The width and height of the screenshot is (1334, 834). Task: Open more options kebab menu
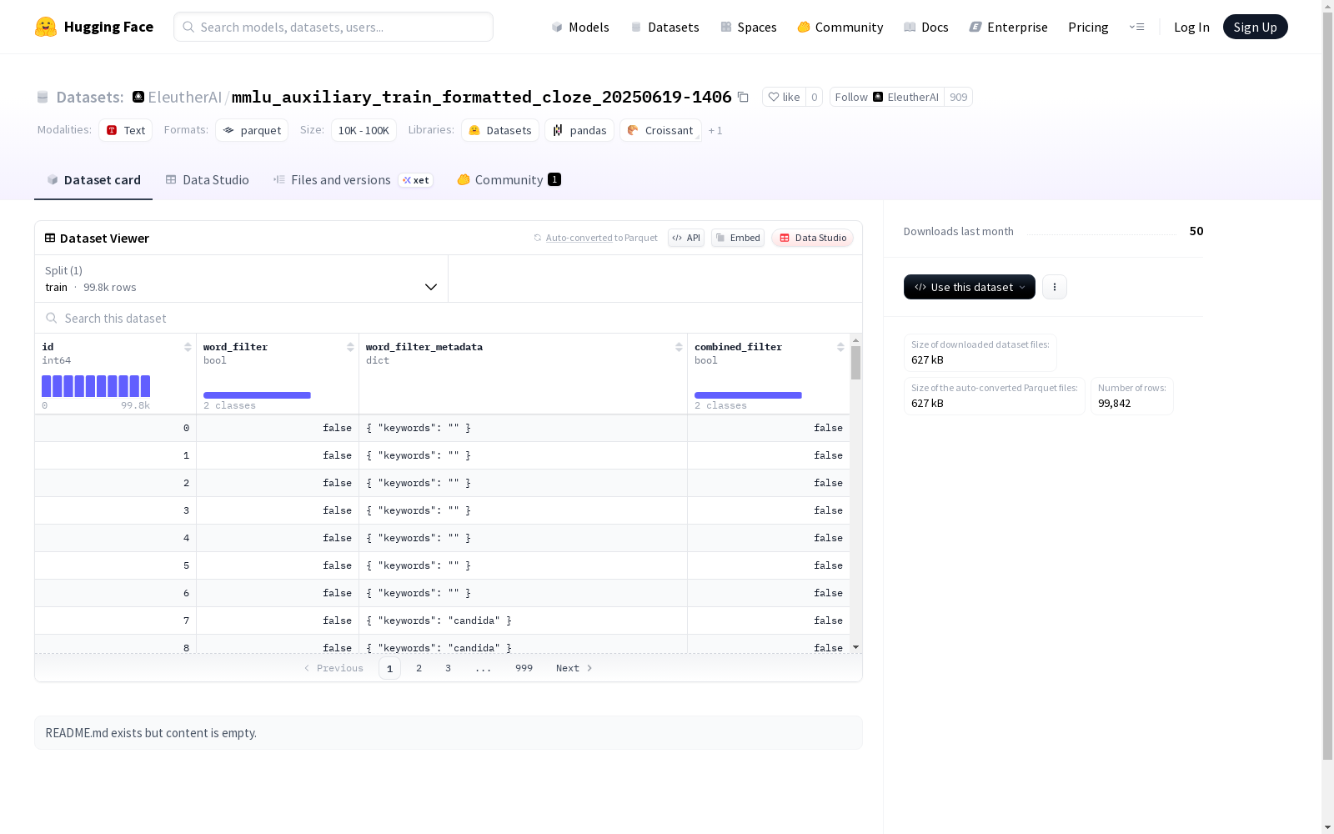point(1055,287)
